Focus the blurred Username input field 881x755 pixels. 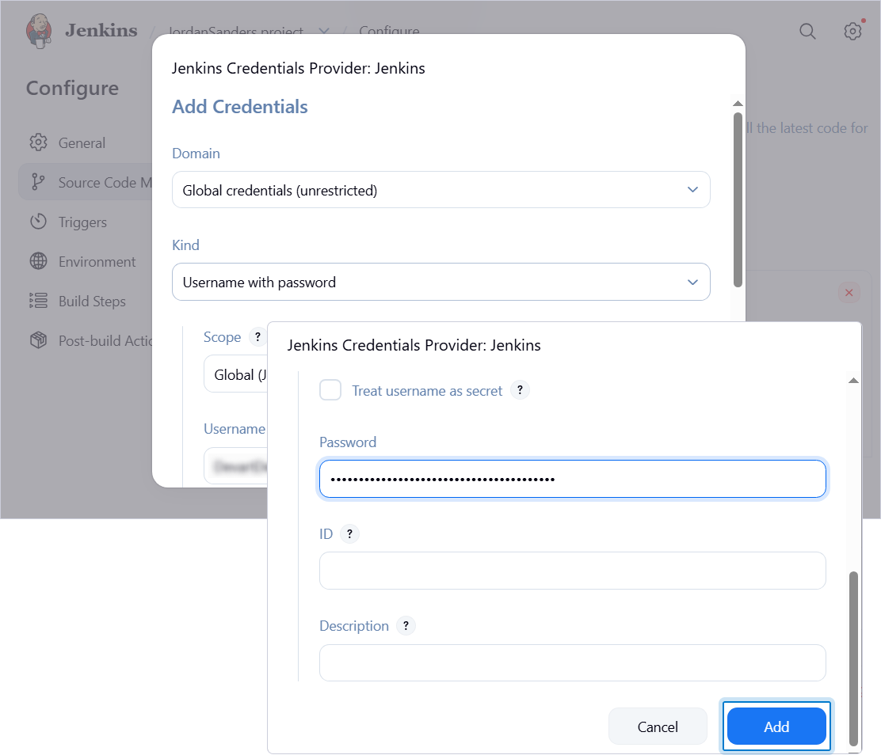tap(236, 465)
